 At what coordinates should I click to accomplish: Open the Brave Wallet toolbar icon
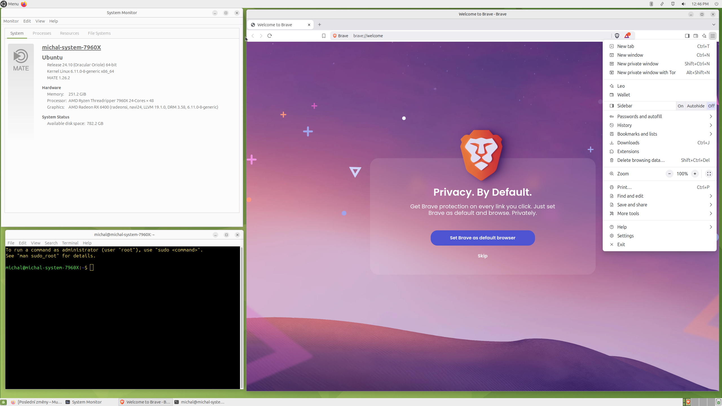(x=696, y=36)
